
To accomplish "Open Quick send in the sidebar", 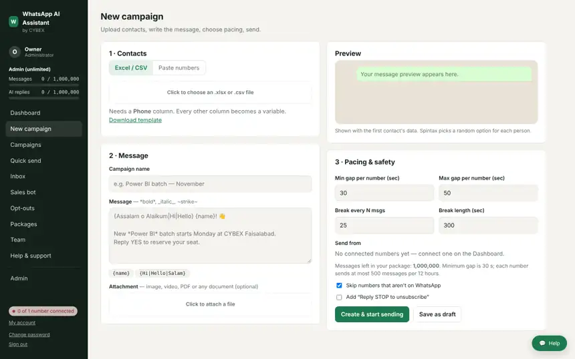I will point(43,161).
